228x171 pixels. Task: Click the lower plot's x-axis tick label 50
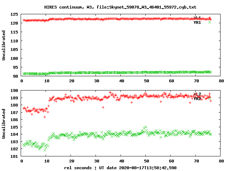146,161
